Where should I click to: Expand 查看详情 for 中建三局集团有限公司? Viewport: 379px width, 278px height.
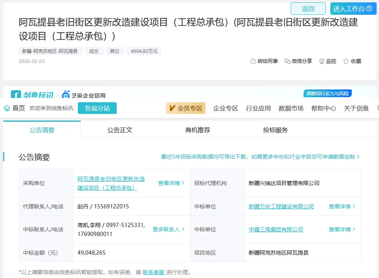pos(342,229)
